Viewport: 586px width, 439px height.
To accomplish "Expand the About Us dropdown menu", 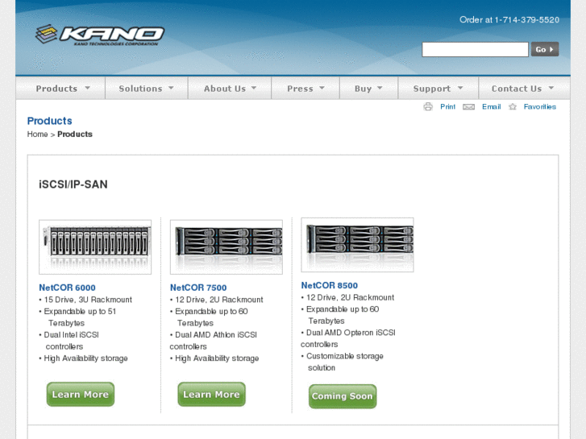I will tap(230, 89).
